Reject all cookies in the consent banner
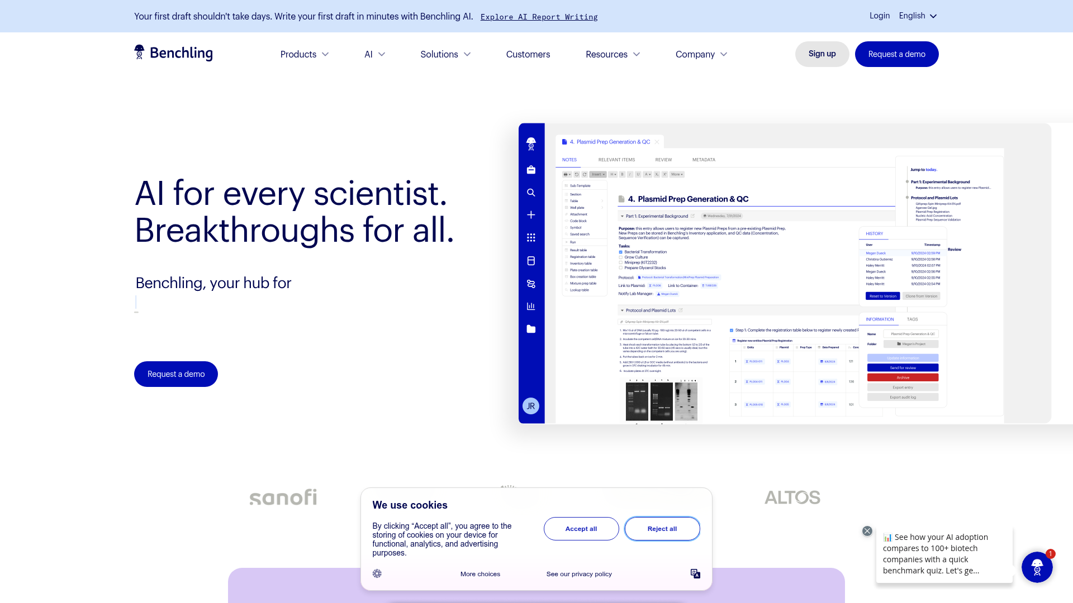The width and height of the screenshot is (1073, 603). [x=662, y=528]
